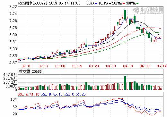
Task: Click the 45.10万 volume axis label
Action: click(x=10, y=75)
